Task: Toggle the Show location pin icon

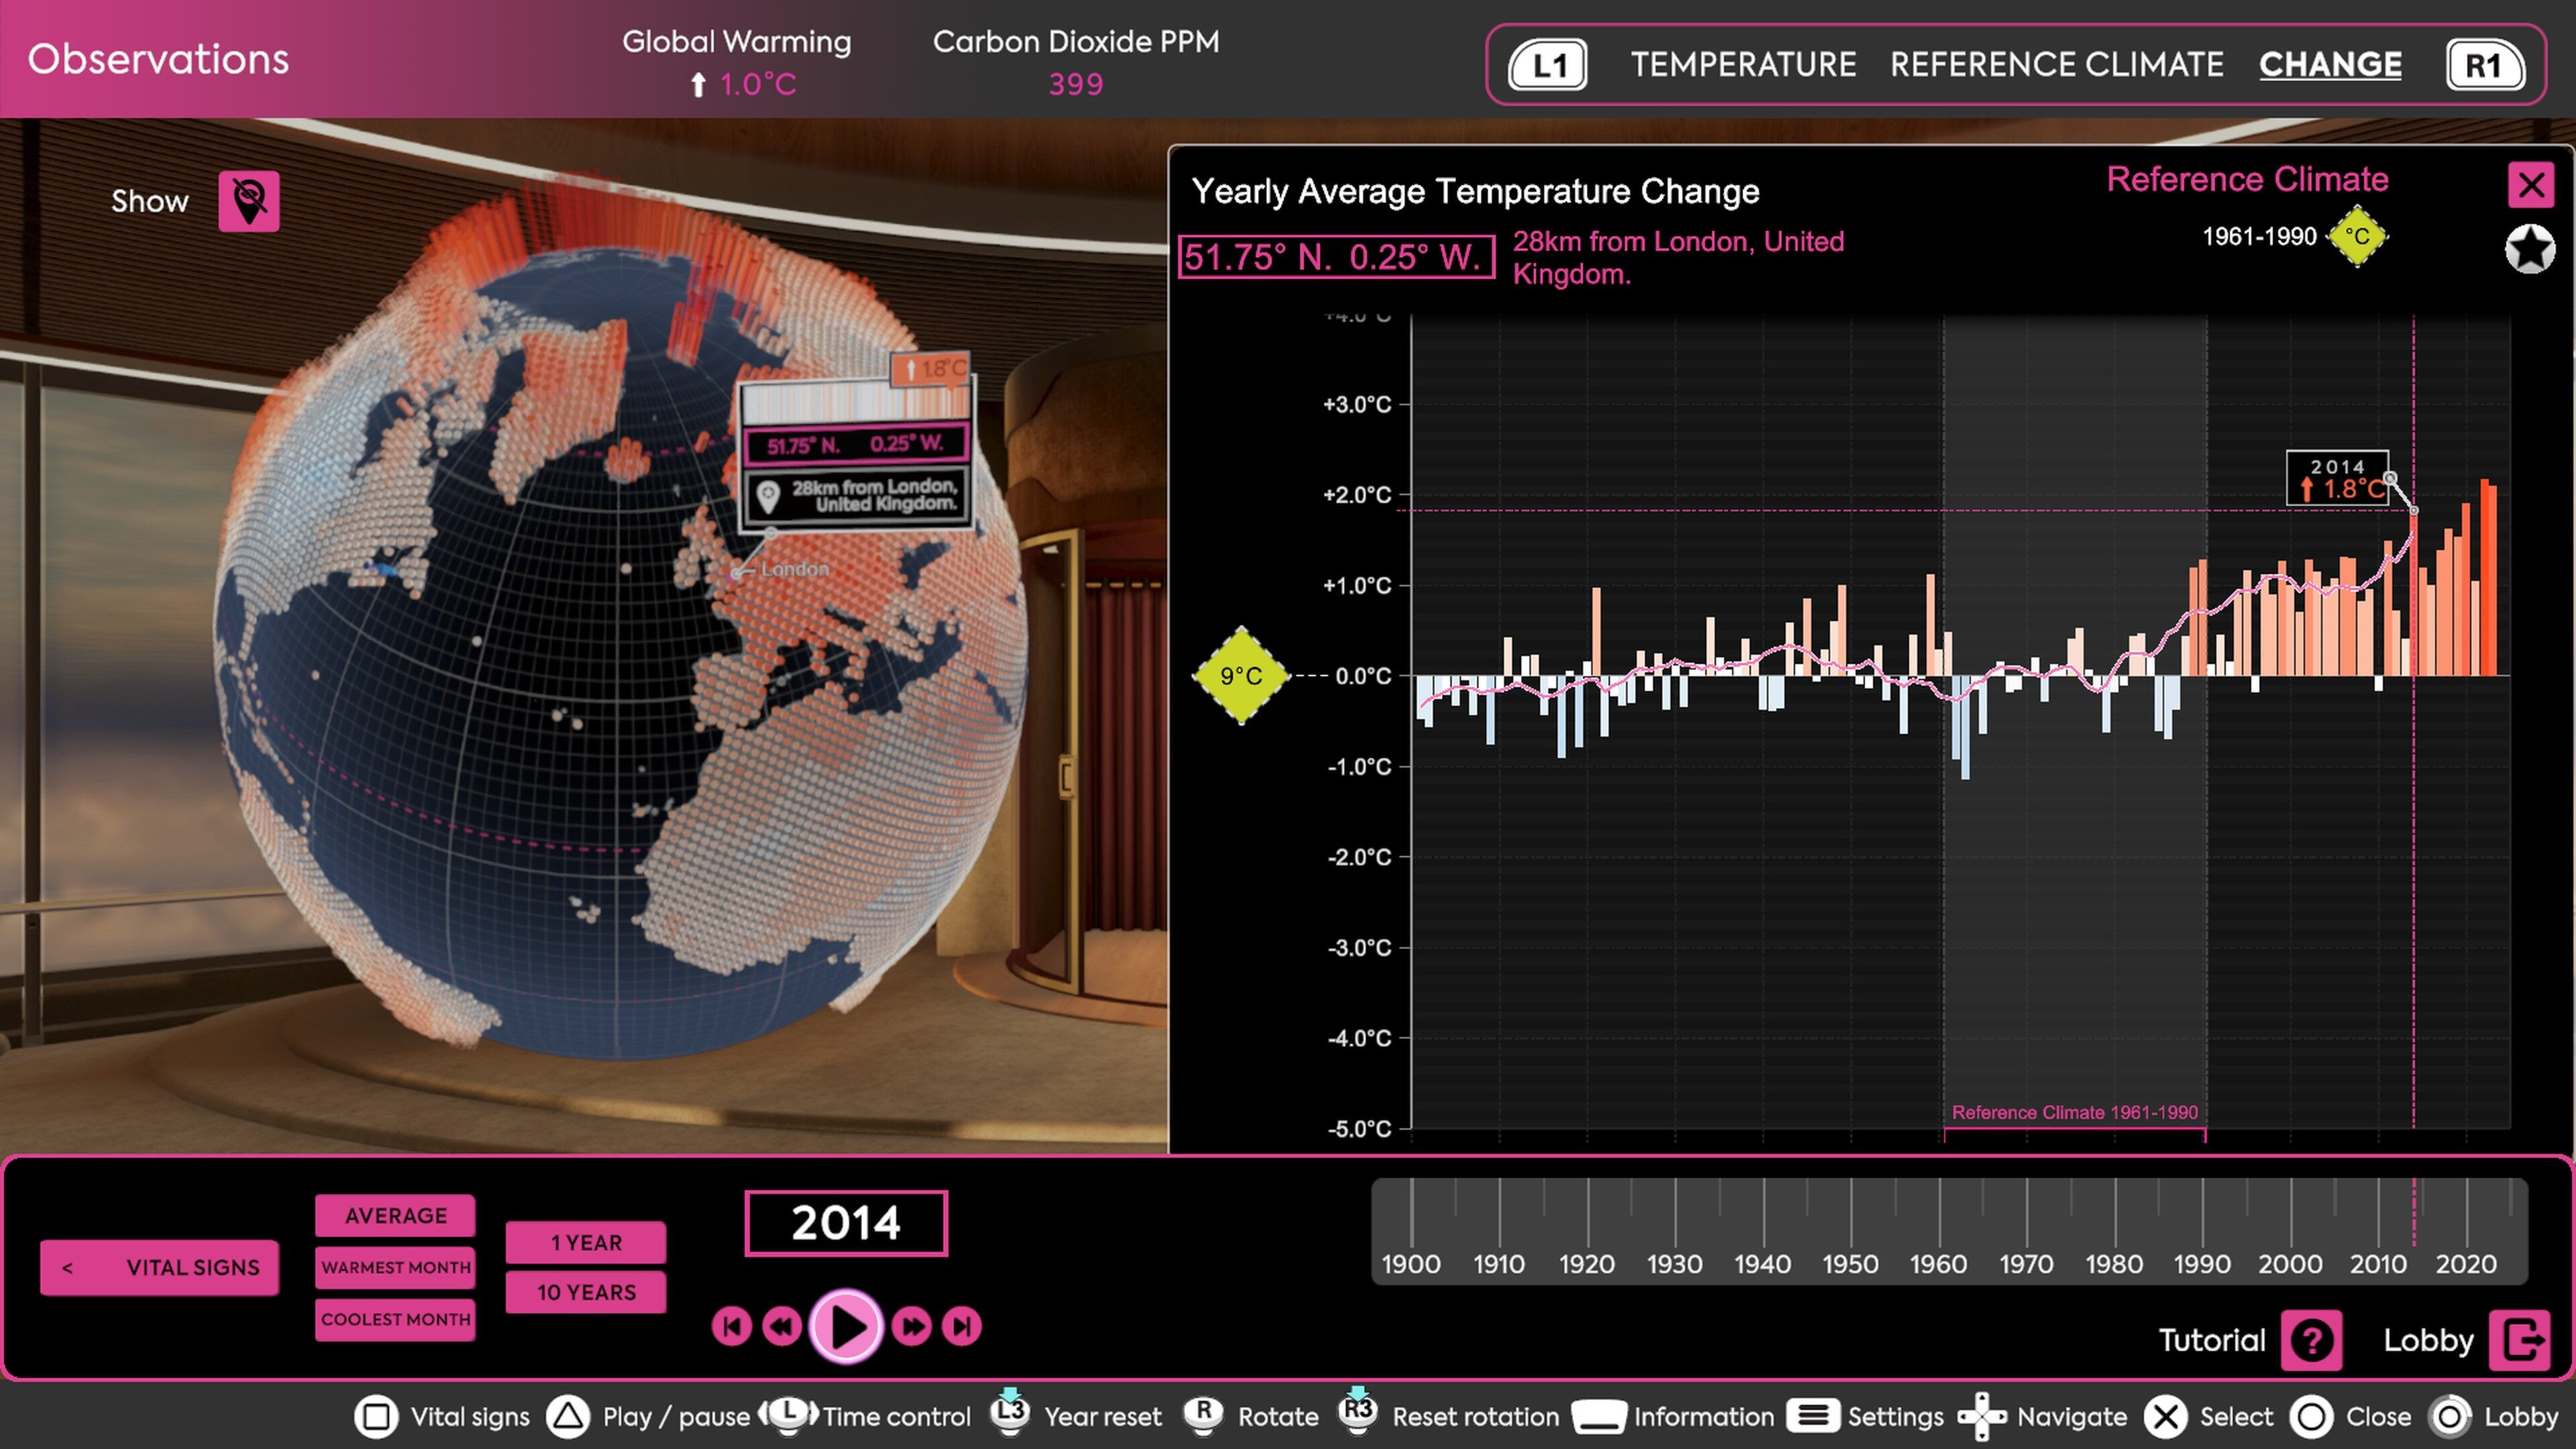Action: point(249,201)
